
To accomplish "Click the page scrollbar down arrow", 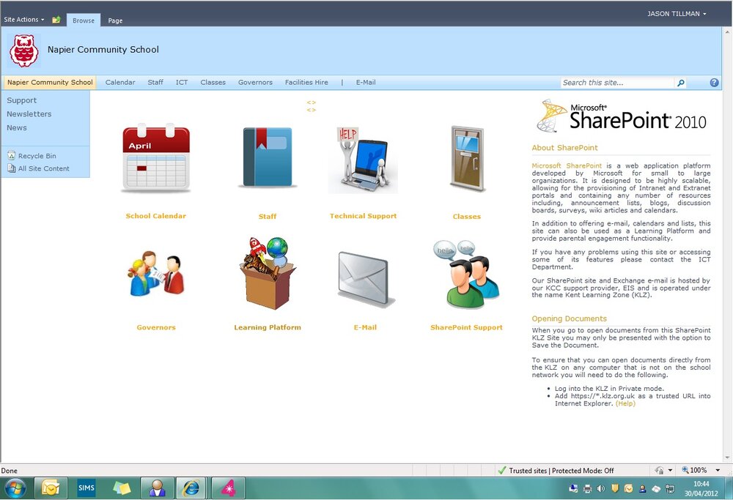I will (727, 458).
